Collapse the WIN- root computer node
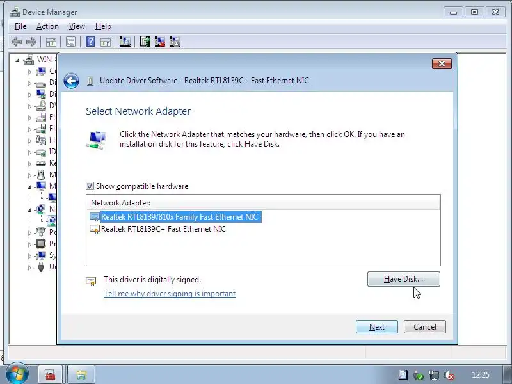The height and width of the screenshot is (384, 512). click(18, 60)
